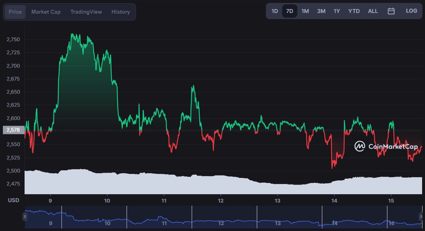Image resolution: width=425 pixels, height=231 pixels.
Task: Click the USD currency label
Action: pos(13,200)
